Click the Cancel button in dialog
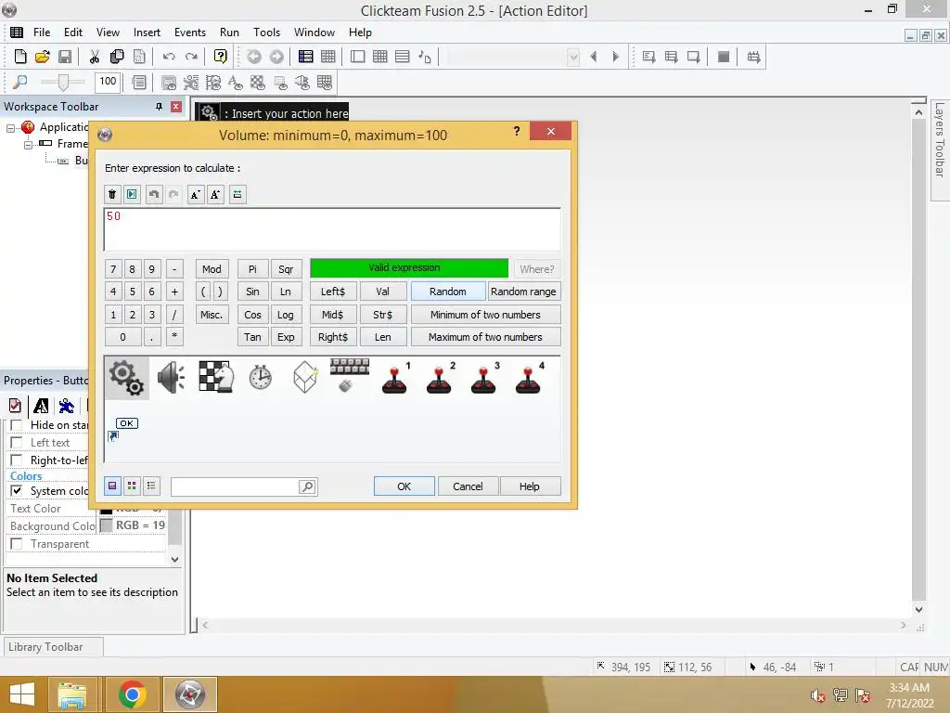The image size is (950, 713). coord(468,486)
